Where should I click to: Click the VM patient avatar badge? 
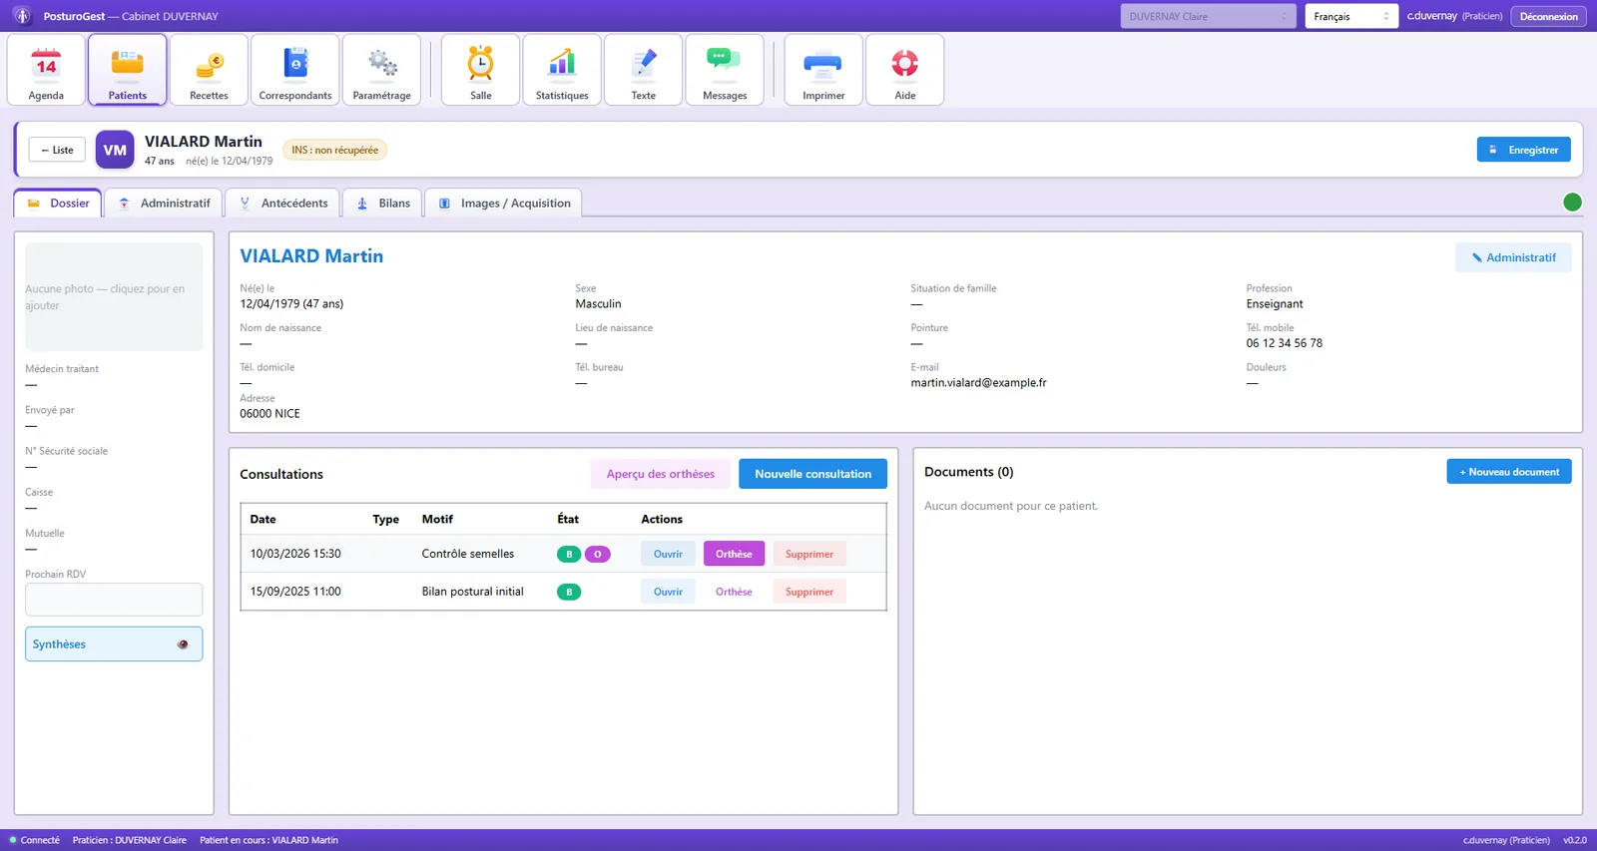click(x=115, y=150)
